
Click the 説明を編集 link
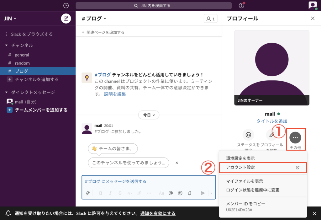(x=115, y=94)
